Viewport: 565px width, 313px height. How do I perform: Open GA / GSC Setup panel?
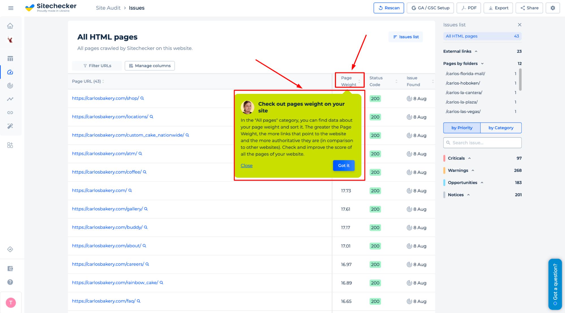click(429, 8)
